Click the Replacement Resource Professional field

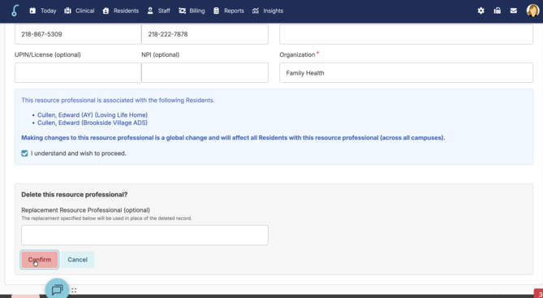pos(144,235)
